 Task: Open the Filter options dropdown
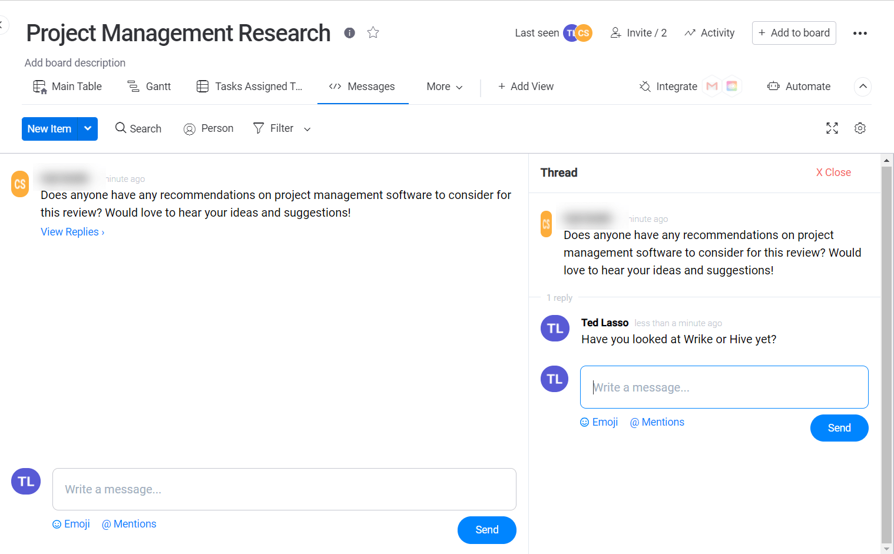281,128
